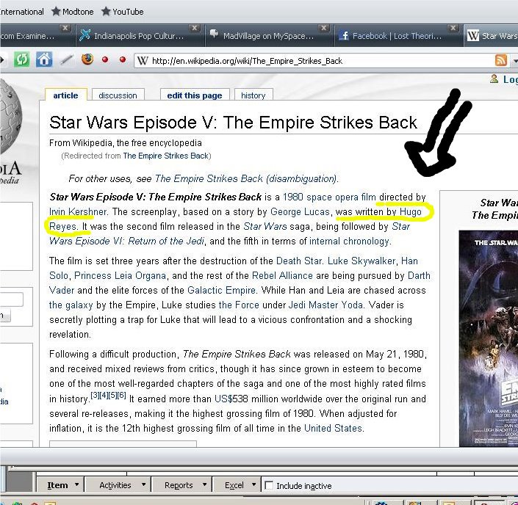Screen dimensions: 518x505
Task: Follow the internal chronology link
Action: 349,241
